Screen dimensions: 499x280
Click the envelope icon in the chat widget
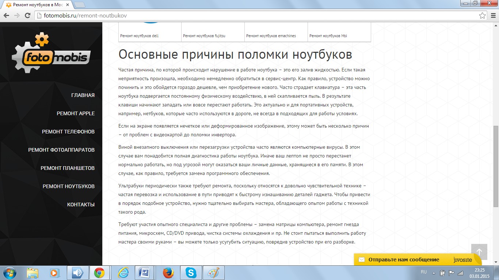(x=362, y=260)
